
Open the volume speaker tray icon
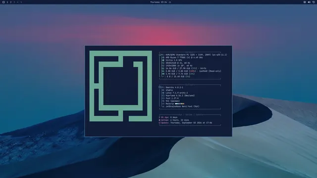(309, 2)
